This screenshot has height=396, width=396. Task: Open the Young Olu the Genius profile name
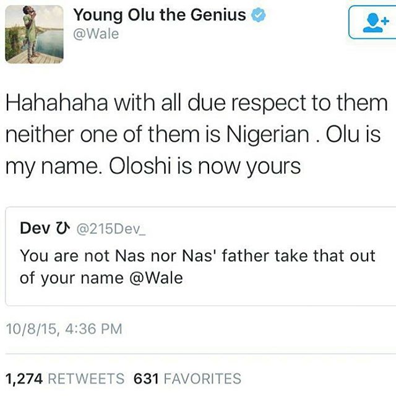pyautogui.click(x=160, y=15)
